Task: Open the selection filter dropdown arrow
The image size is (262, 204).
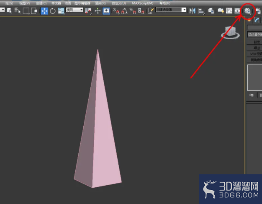Action: (3, 10)
